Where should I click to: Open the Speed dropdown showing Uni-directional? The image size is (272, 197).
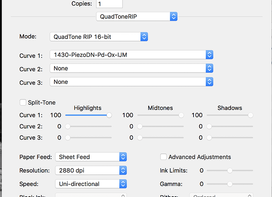[x=91, y=184]
